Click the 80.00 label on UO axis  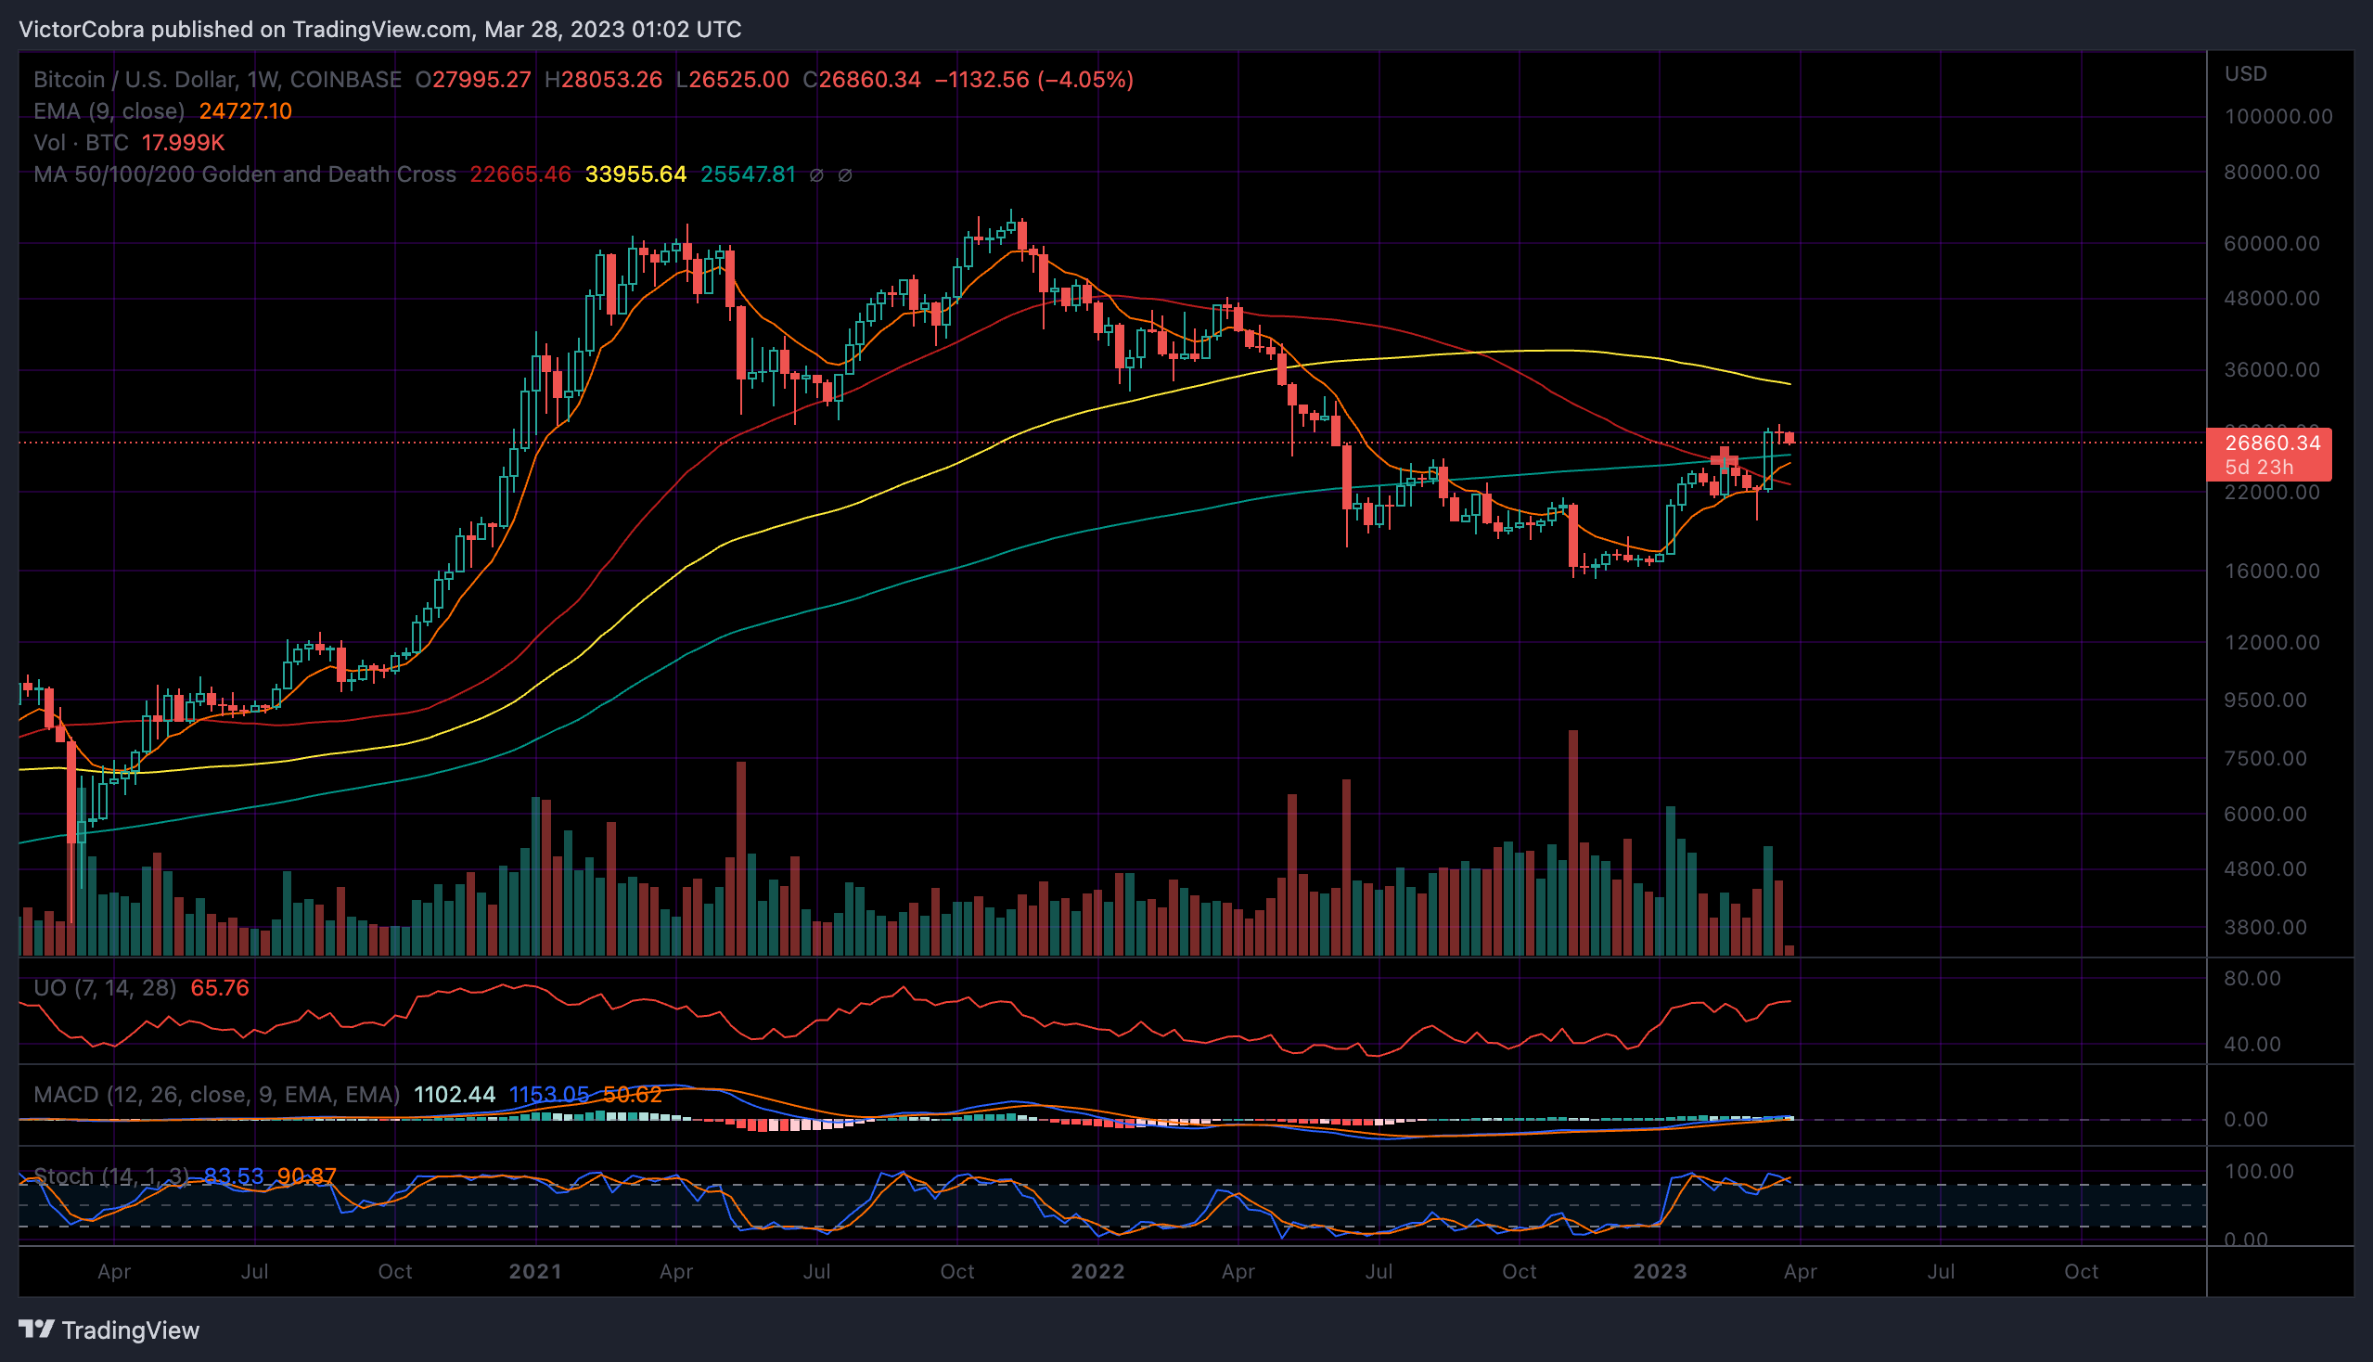pyautogui.click(x=2252, y=979)
